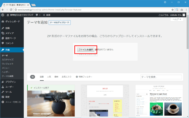Open the Plugins (プラグイン) menu

pos(11,82)
